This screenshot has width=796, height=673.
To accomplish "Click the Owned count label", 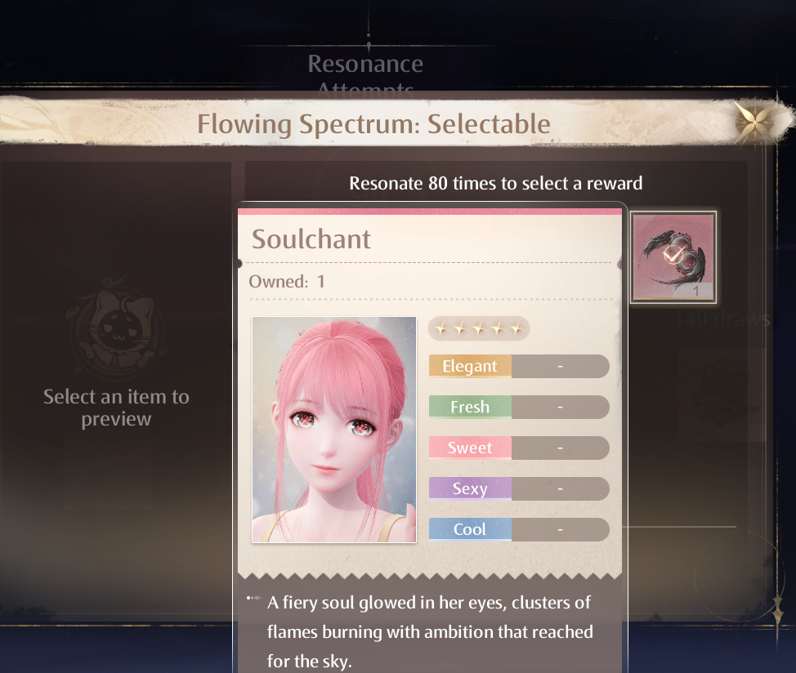I will (287, 282).
